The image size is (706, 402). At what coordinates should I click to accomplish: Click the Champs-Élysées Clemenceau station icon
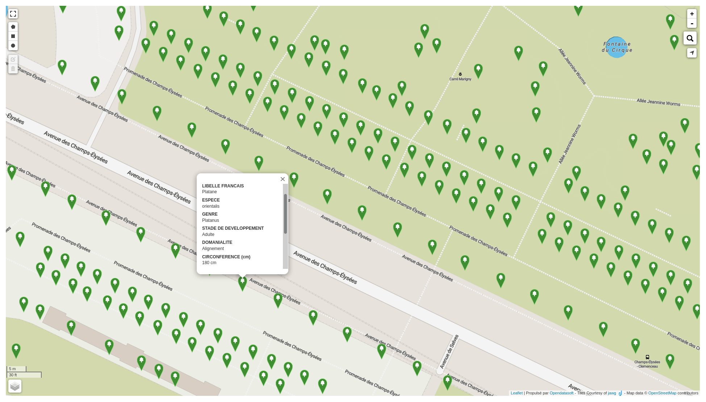pyautogui.click(x=647, y=357)
